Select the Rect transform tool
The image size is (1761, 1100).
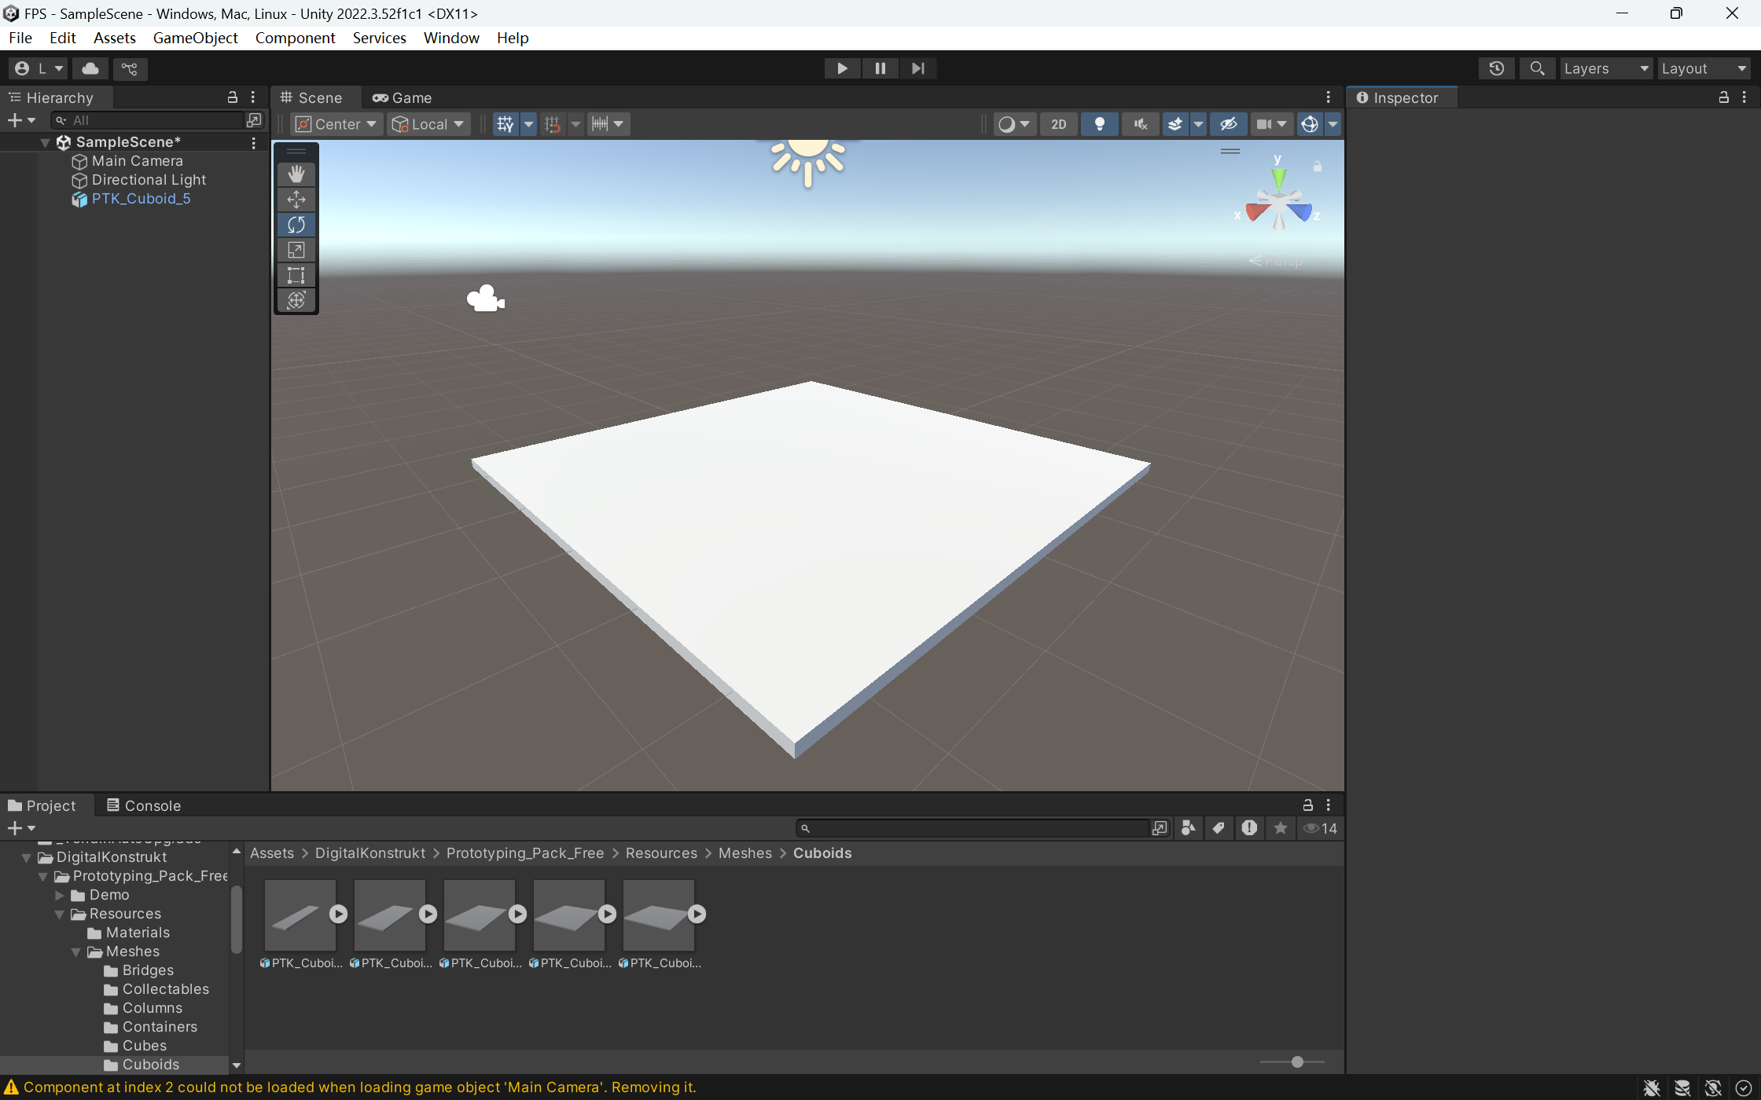[x=296, y=275]
